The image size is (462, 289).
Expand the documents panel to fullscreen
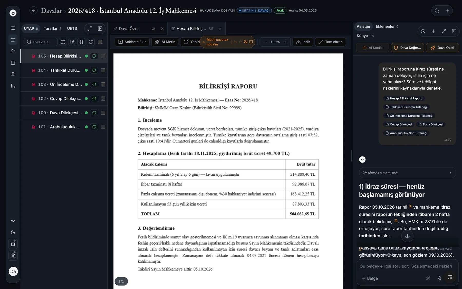(x=90, y=29)
